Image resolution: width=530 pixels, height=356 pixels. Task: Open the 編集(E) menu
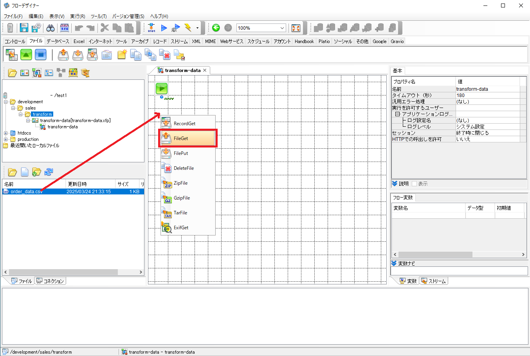[x=36, y=16]
